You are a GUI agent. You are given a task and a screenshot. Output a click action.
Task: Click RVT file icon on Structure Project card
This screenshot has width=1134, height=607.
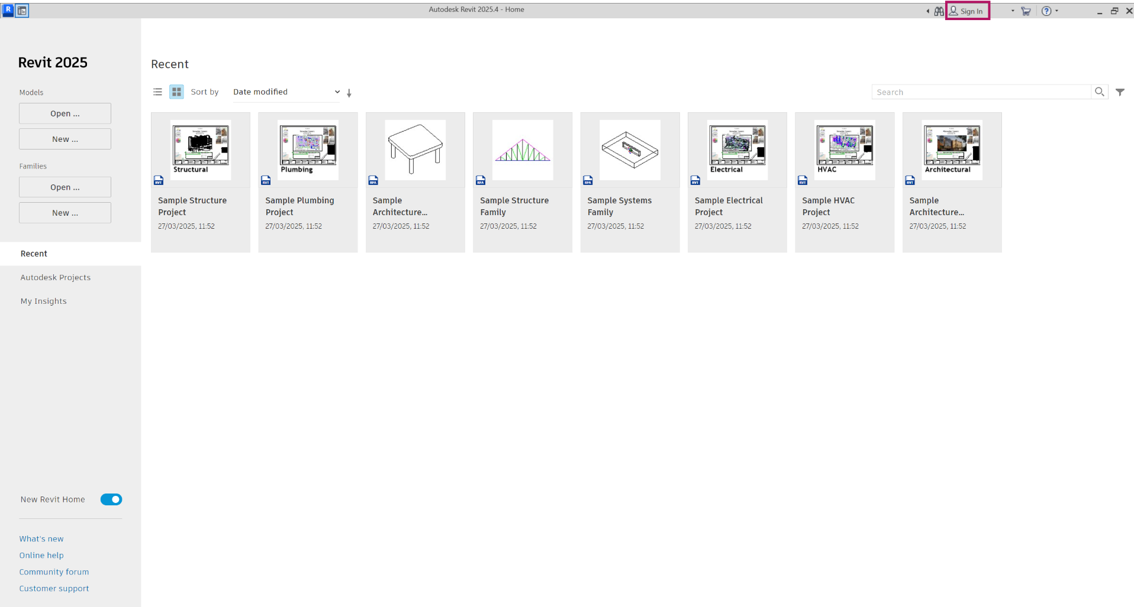159,180
